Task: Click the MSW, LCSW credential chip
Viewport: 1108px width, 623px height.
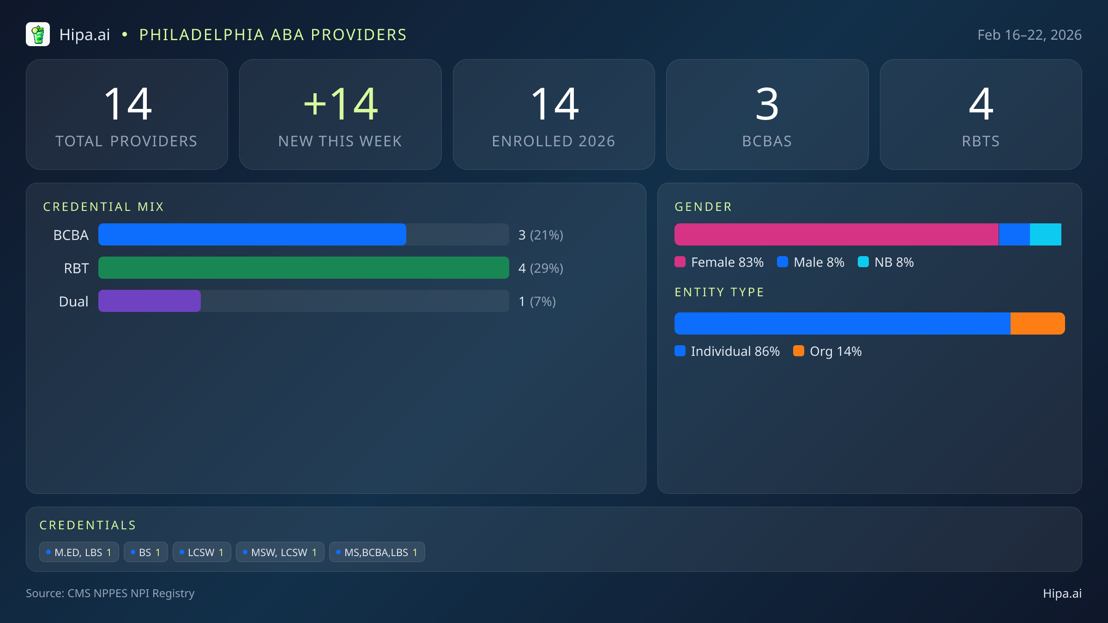Action: point(280,552)
